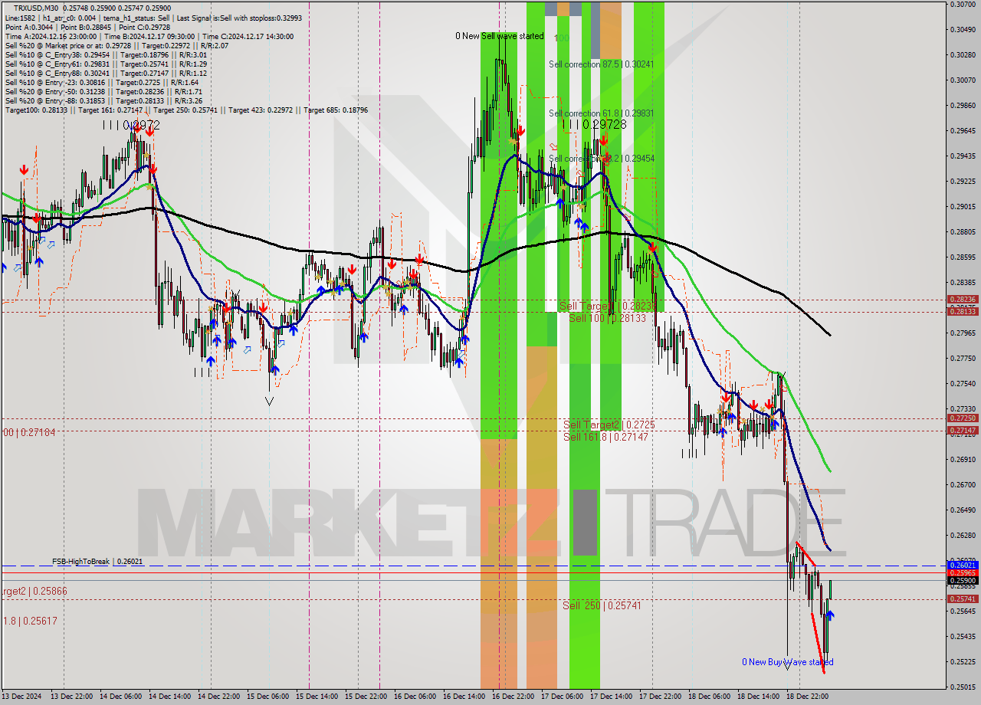The height and width of the screenshot is (705, 981).
Task: Click the 'Sell 250 | 0.25741' label
Action: click(602, 605)
